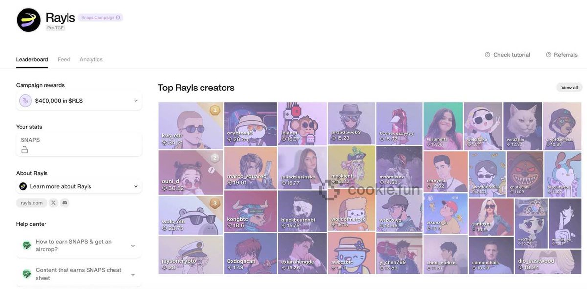Click the info icon in Snaps Campaign badge
The height and width of the screenshot is (289, 587).
coord(118,18)
